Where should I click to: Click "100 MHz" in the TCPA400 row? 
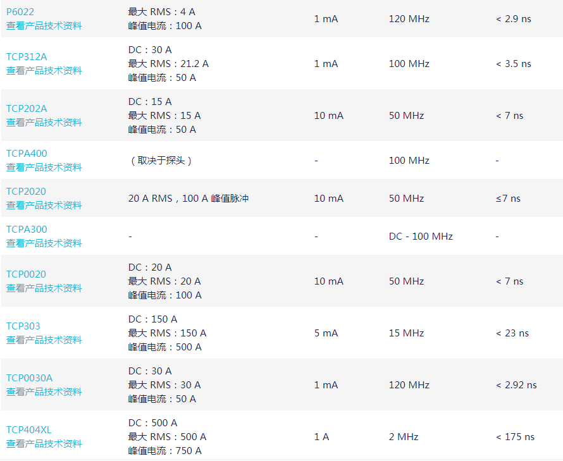(409, 161)
